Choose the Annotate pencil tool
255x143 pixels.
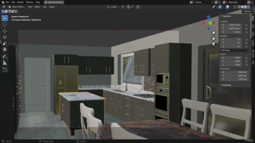tap(5, 56)
